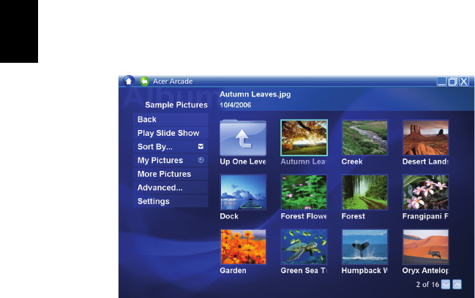
Task: Select the Desert Landscape thumbnail
Action: tap(426, 138)
